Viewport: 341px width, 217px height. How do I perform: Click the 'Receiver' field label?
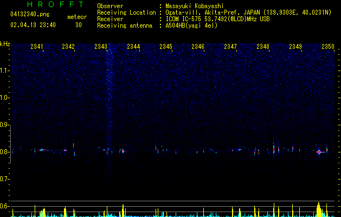pyautogui.click(x=110, y=19)
